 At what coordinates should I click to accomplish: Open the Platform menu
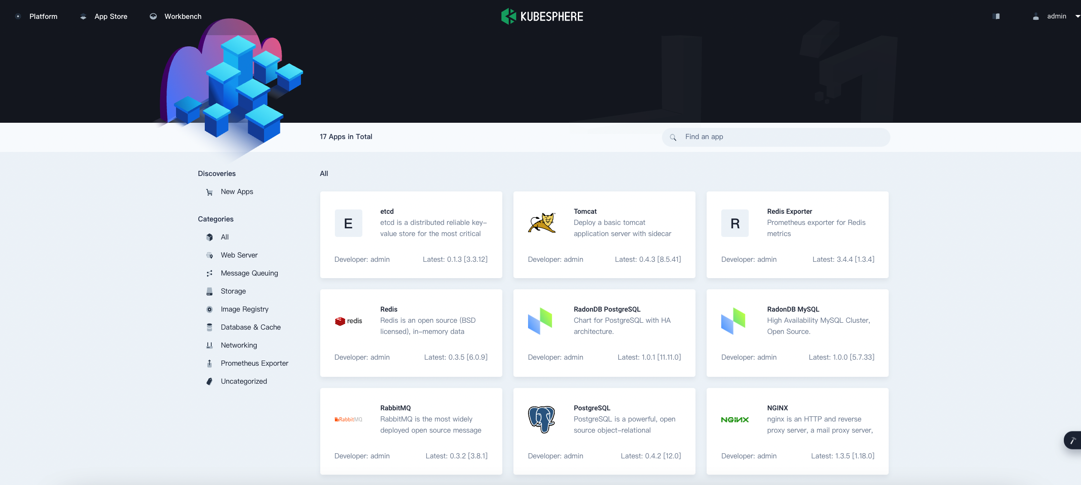tap(43, 16)
